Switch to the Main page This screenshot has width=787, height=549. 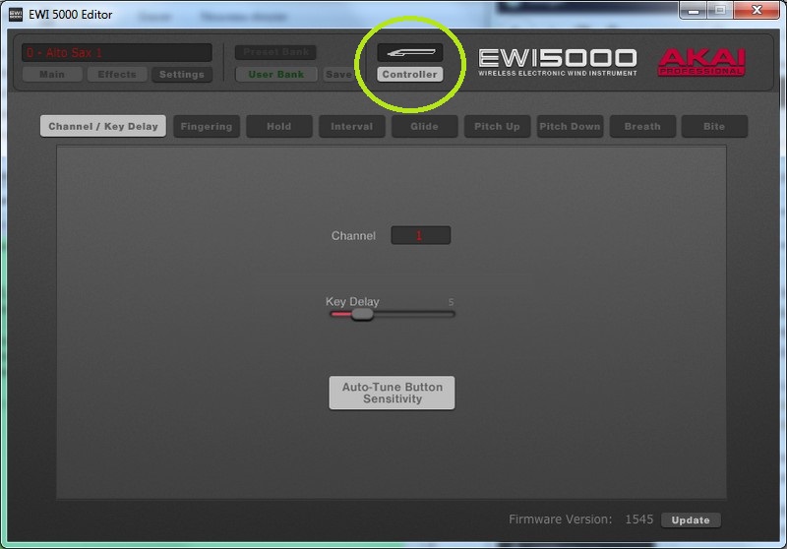tap(52, 75)
